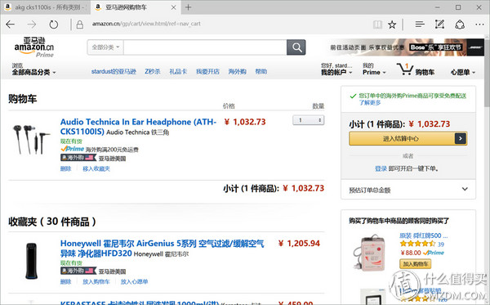Click the 收藏夹（30 件商品）heading

tap(52, 222)
